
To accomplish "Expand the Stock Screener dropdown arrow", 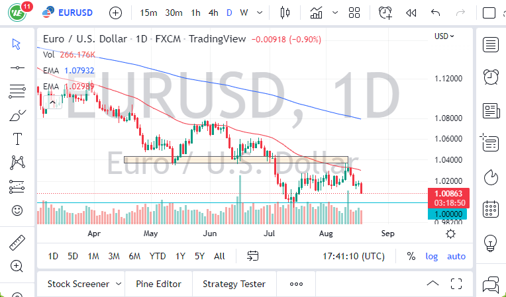I will click(119, 284).
